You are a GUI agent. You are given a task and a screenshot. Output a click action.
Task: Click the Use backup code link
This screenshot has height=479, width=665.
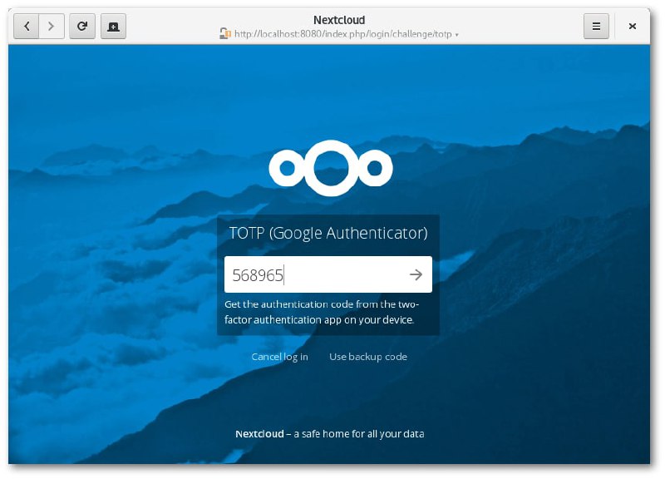[x=368, y=357]
